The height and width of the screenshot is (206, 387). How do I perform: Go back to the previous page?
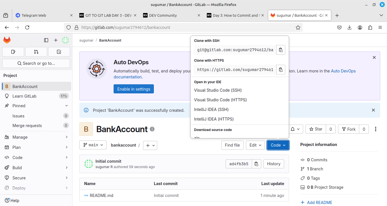pos(7,27)
